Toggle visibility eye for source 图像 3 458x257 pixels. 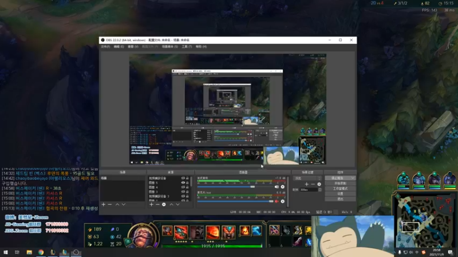click(183, 192)
